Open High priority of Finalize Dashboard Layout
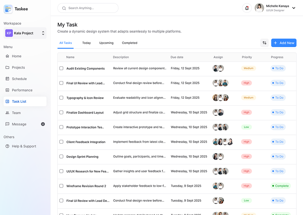Viewport: 303px width, 215px height. tap(246, 112)
